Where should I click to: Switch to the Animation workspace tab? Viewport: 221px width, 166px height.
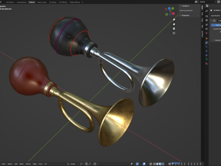tap(10, 2)
